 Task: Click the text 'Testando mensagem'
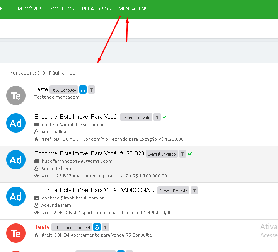click(57, 97)
